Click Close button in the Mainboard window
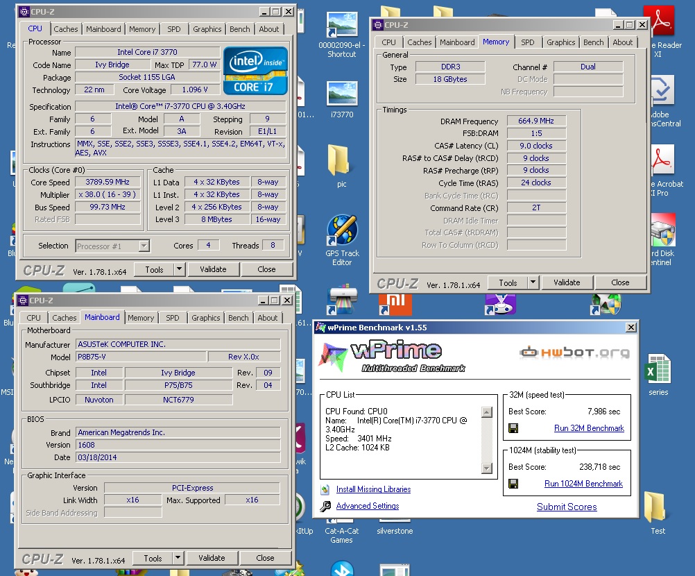 pos(265,558)
